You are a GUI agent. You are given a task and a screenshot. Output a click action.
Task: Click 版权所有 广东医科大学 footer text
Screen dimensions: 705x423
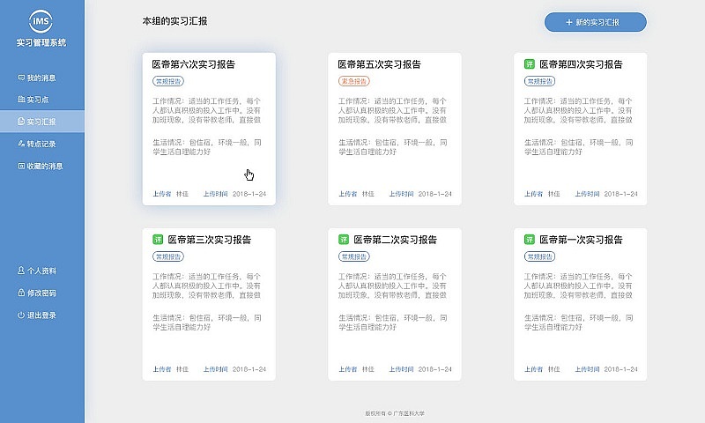click(395, 413)
